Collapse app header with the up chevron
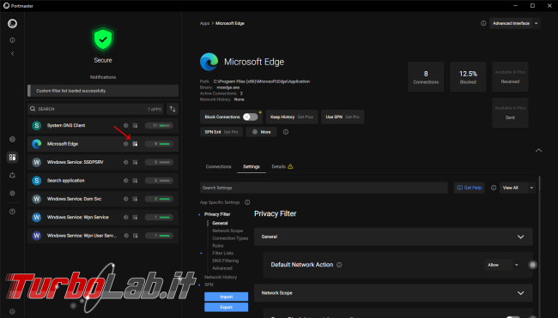 (539, 150)
